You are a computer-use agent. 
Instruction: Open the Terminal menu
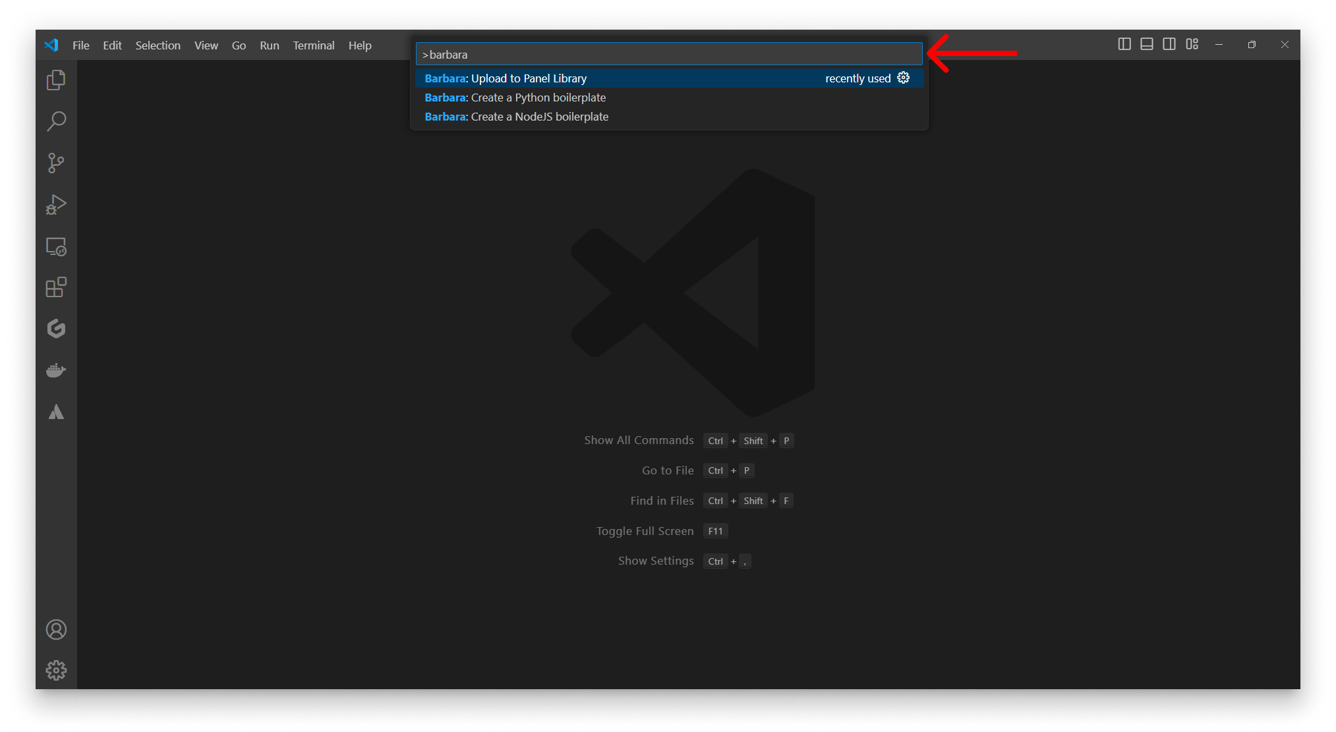(x=313, y=45)
